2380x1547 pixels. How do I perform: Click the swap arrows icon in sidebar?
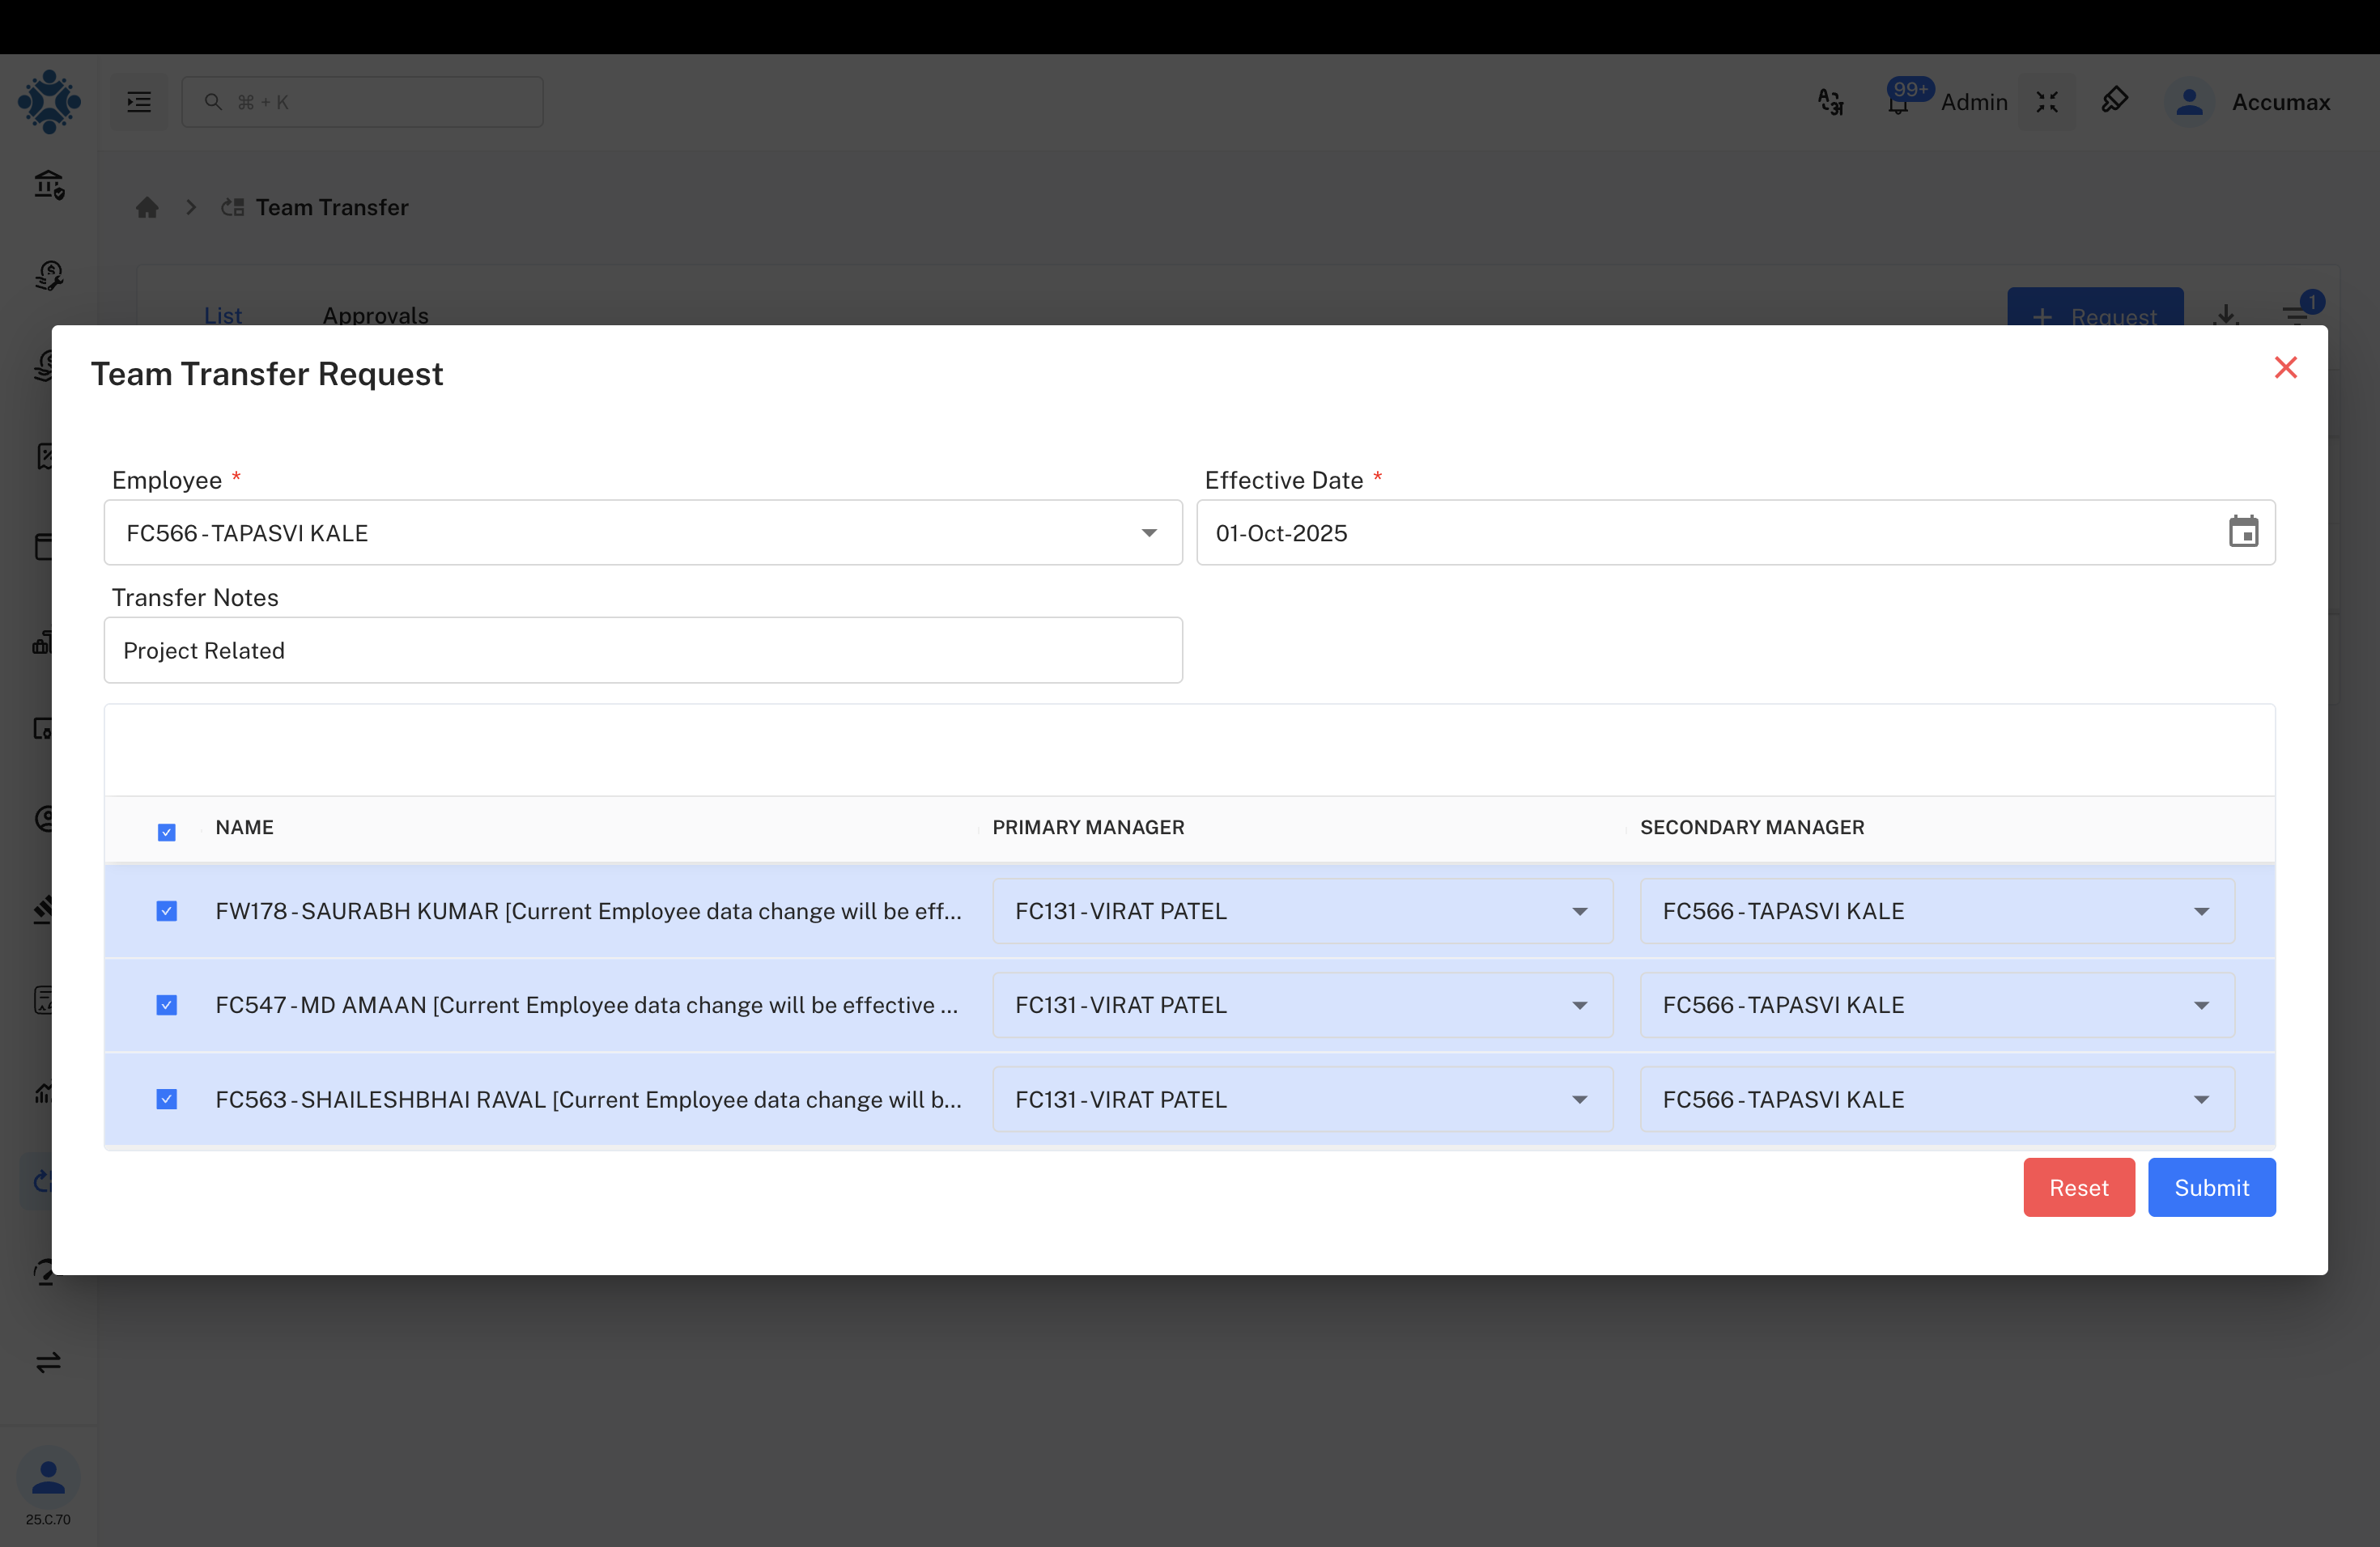(48, 1362)
